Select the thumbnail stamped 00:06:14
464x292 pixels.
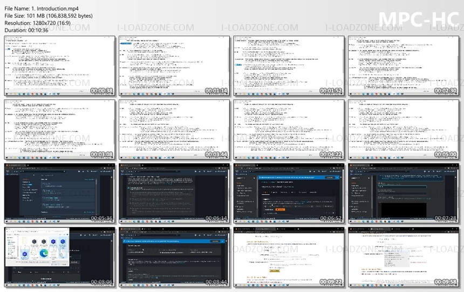pyautogui.click(x=174, y=193)
